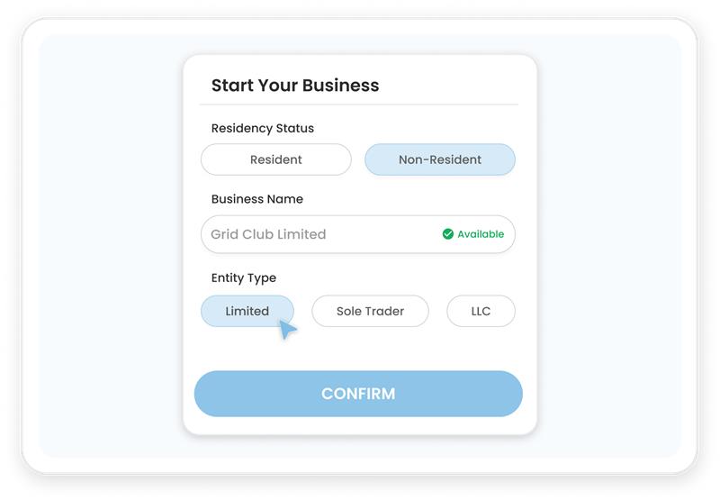720x500 pixels.
Task: Click the gap between Sole Trader and LLC
Action: pyautogui.click(x=437, y=311)
